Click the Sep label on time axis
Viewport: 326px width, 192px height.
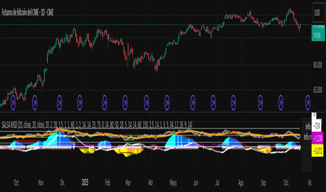263,183
